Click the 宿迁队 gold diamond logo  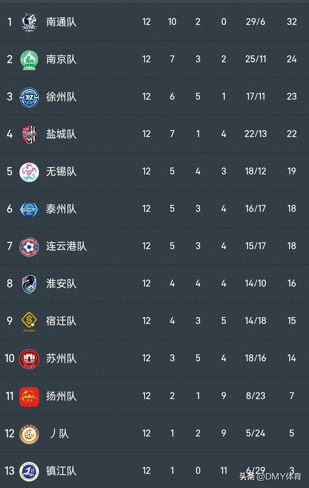click(x=29, y=321)
